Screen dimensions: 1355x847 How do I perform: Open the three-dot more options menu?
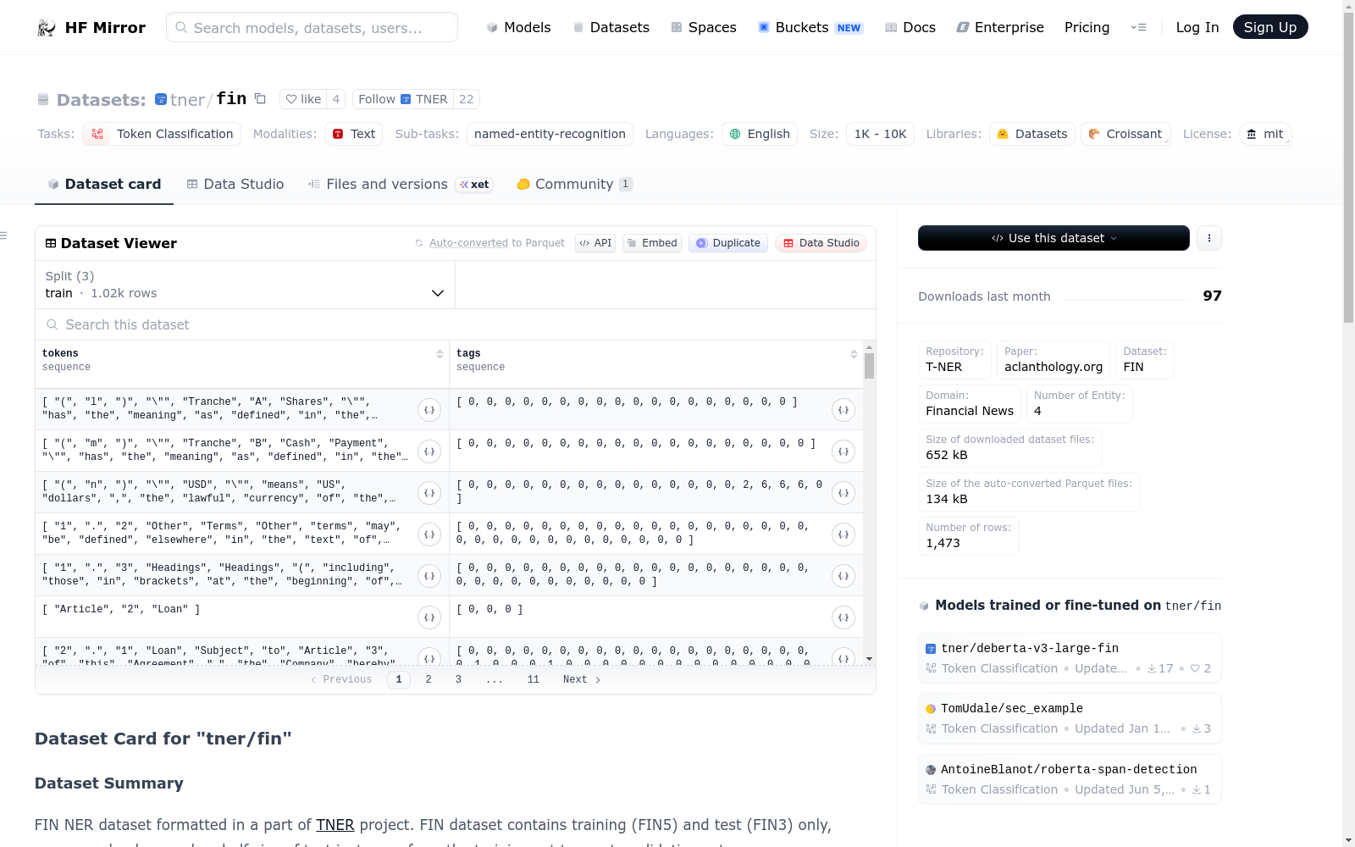[1209, 238]
